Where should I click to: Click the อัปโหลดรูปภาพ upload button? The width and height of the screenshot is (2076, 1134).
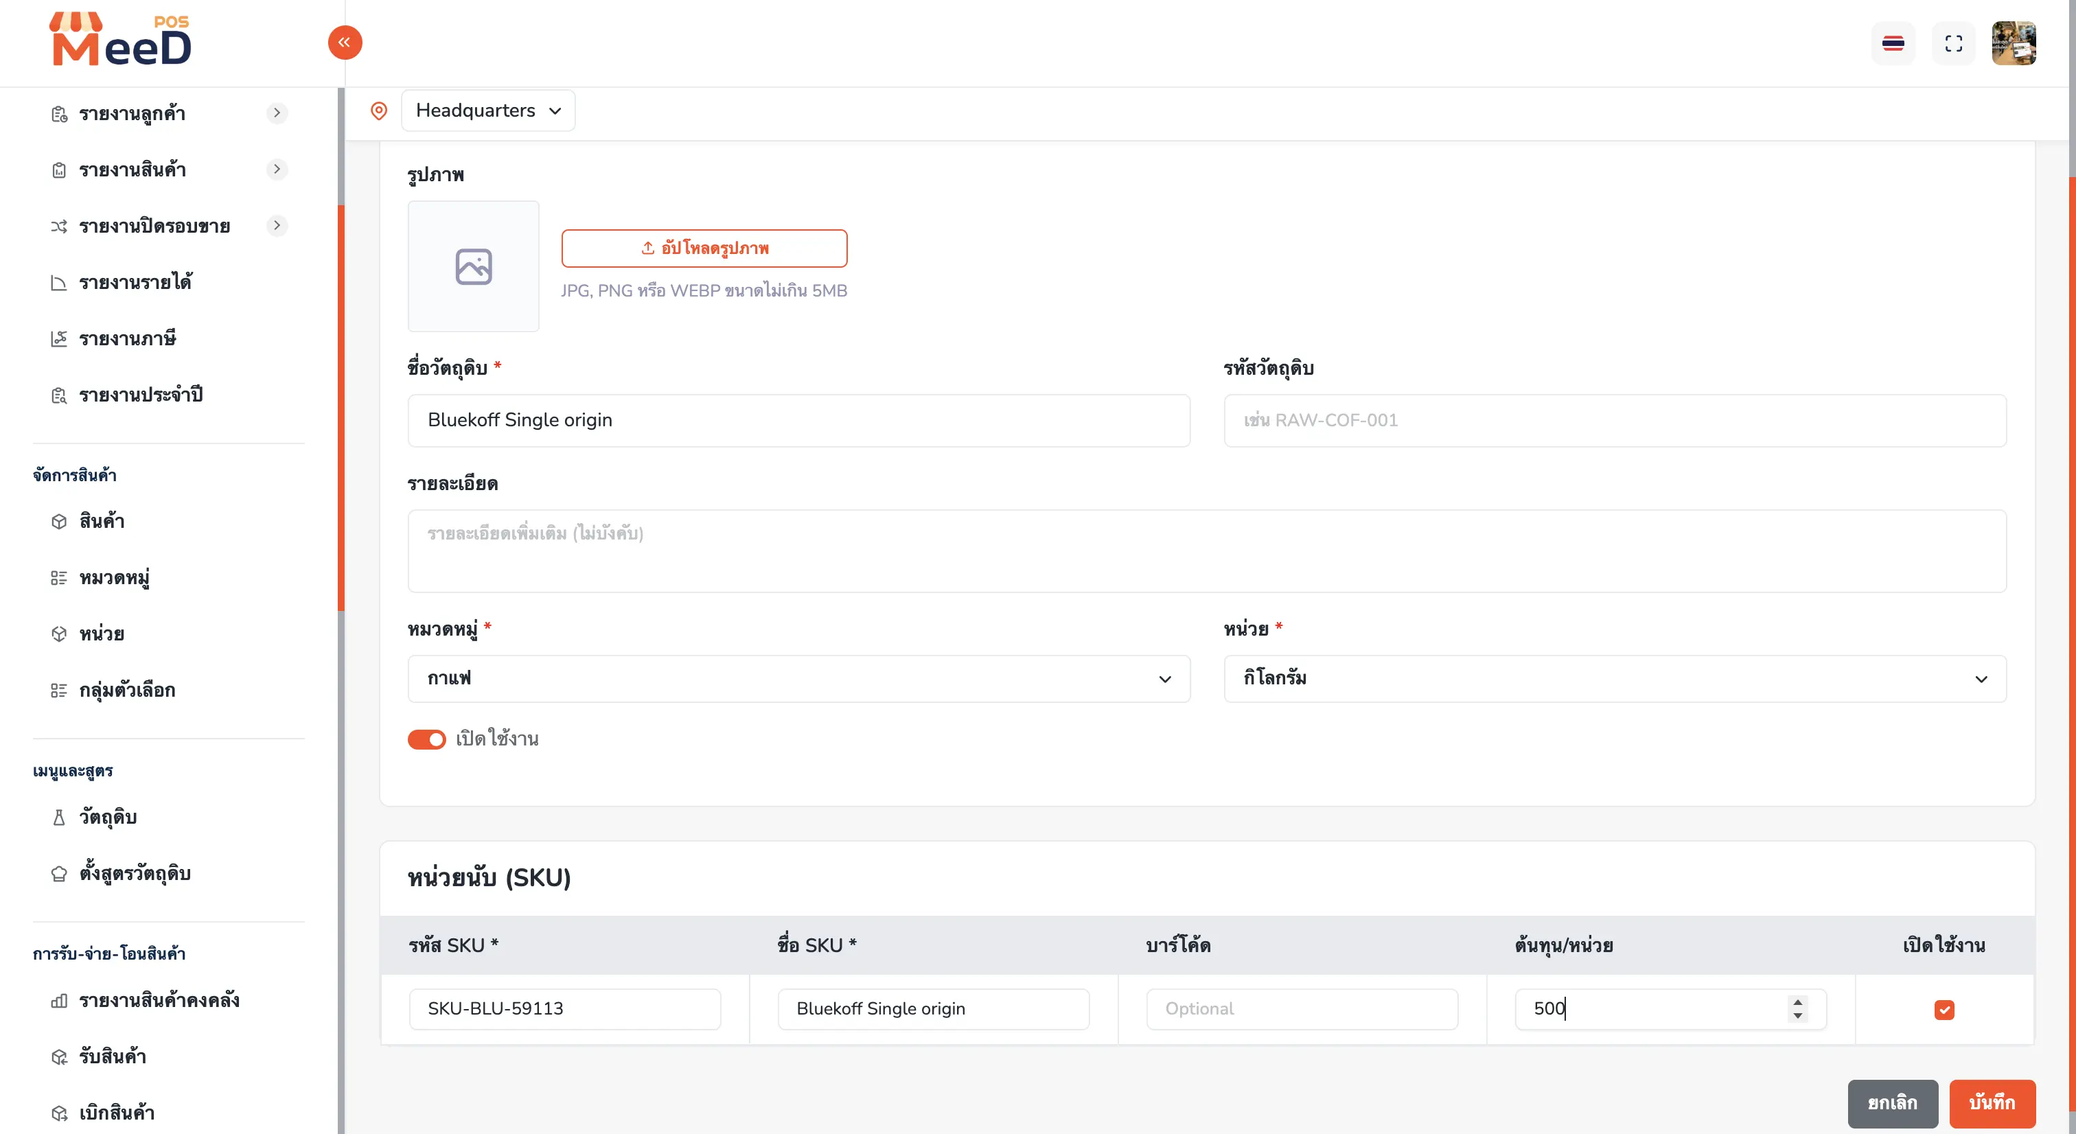(x=704, y=248)
